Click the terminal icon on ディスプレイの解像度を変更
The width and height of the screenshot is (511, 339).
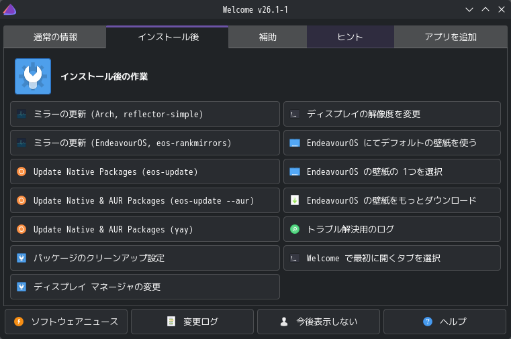[x=294, y=114]
